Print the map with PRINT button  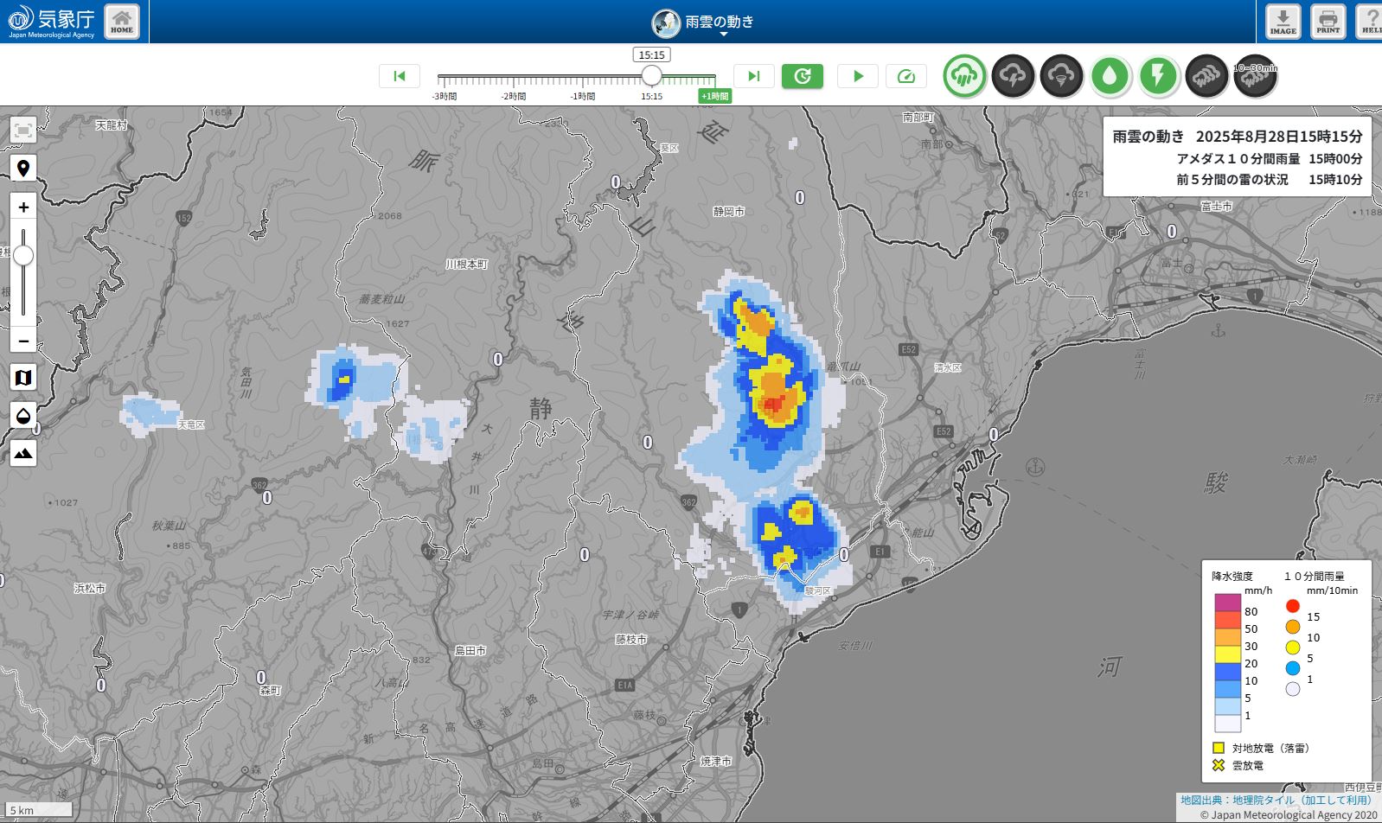1328,22
